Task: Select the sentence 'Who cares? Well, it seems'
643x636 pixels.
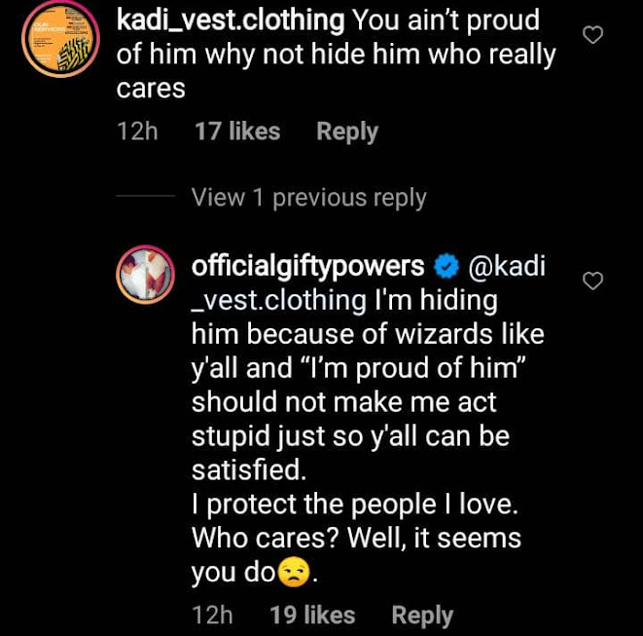Action: 356,539
